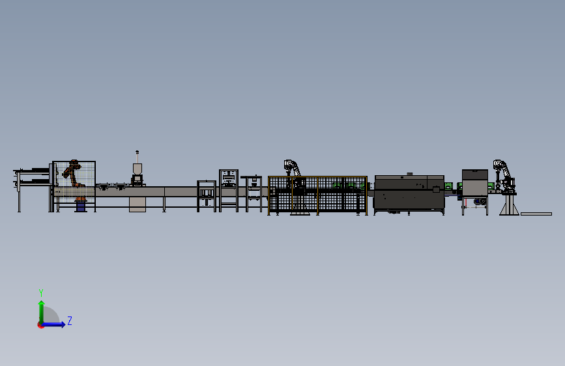Select the flat floor plate at far right

point(536,214)
